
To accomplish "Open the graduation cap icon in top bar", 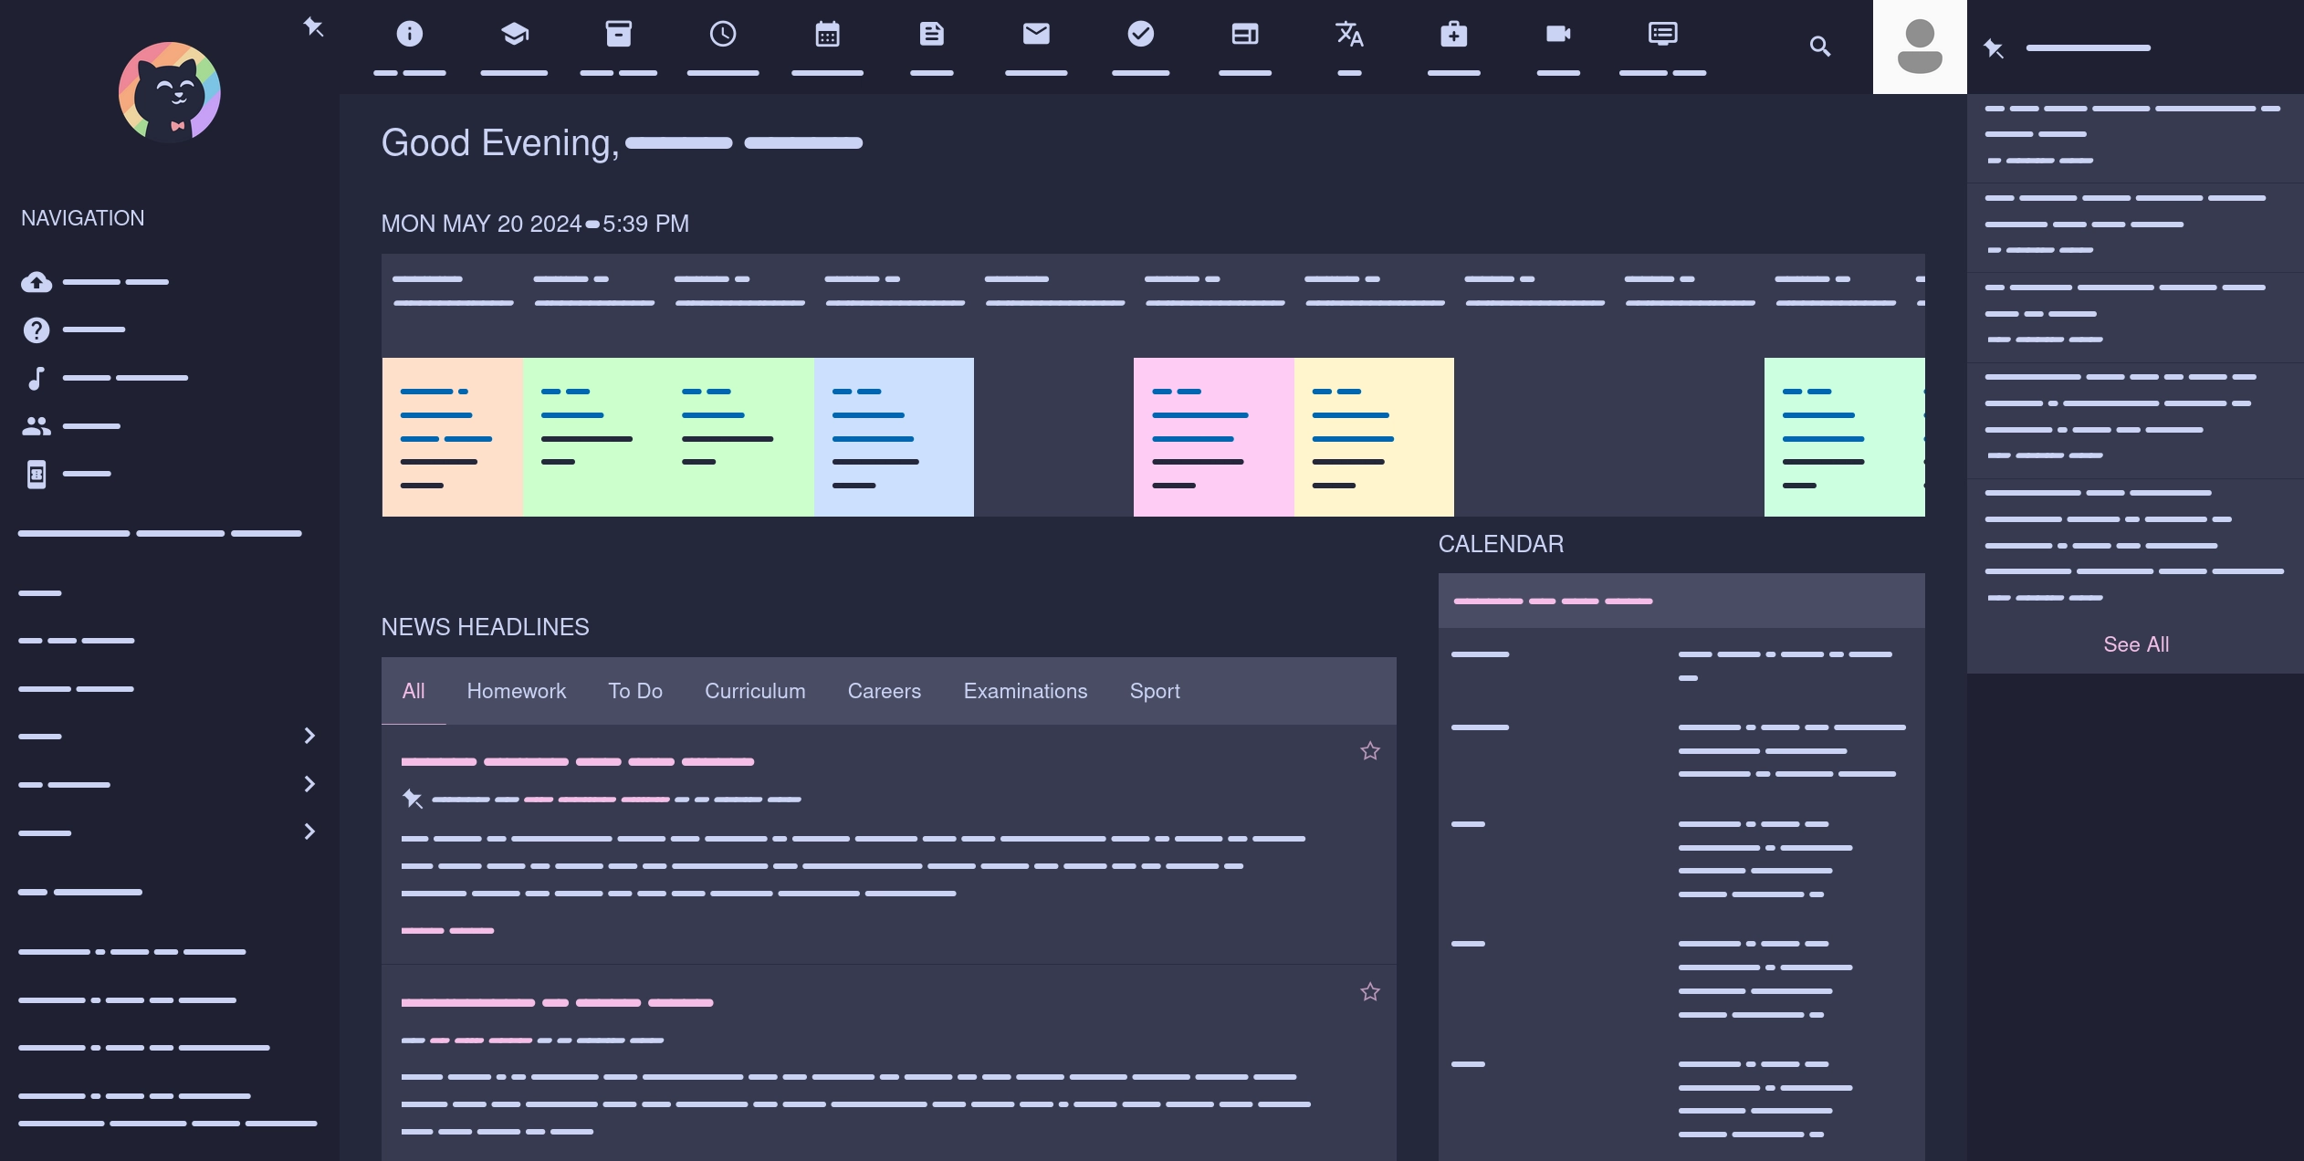I will 514,35.
